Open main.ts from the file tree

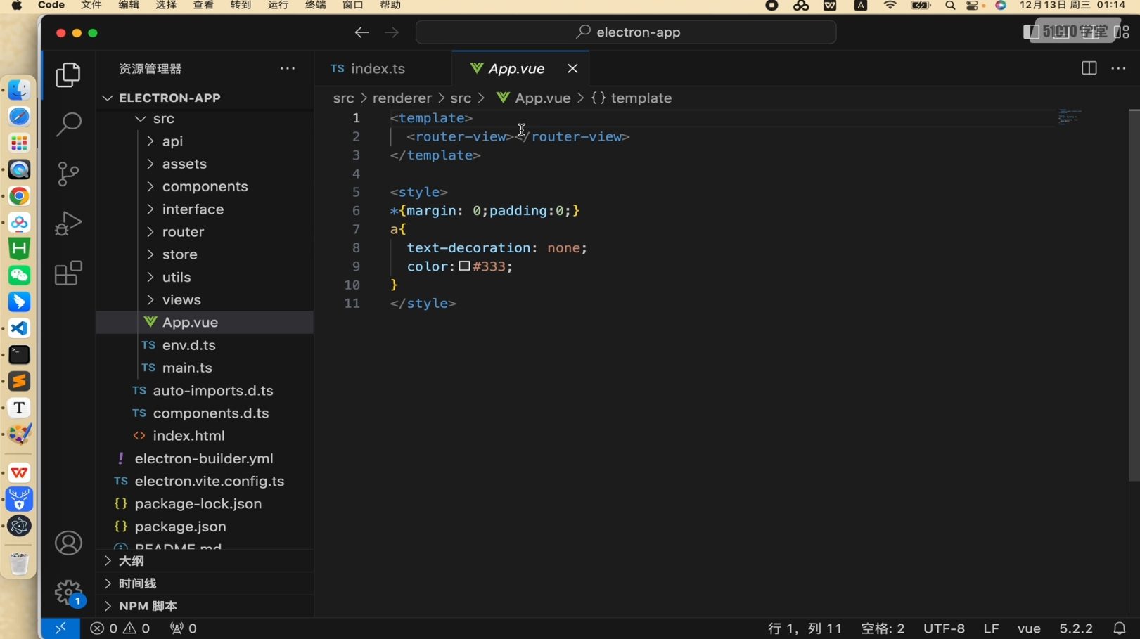[187, 368]
